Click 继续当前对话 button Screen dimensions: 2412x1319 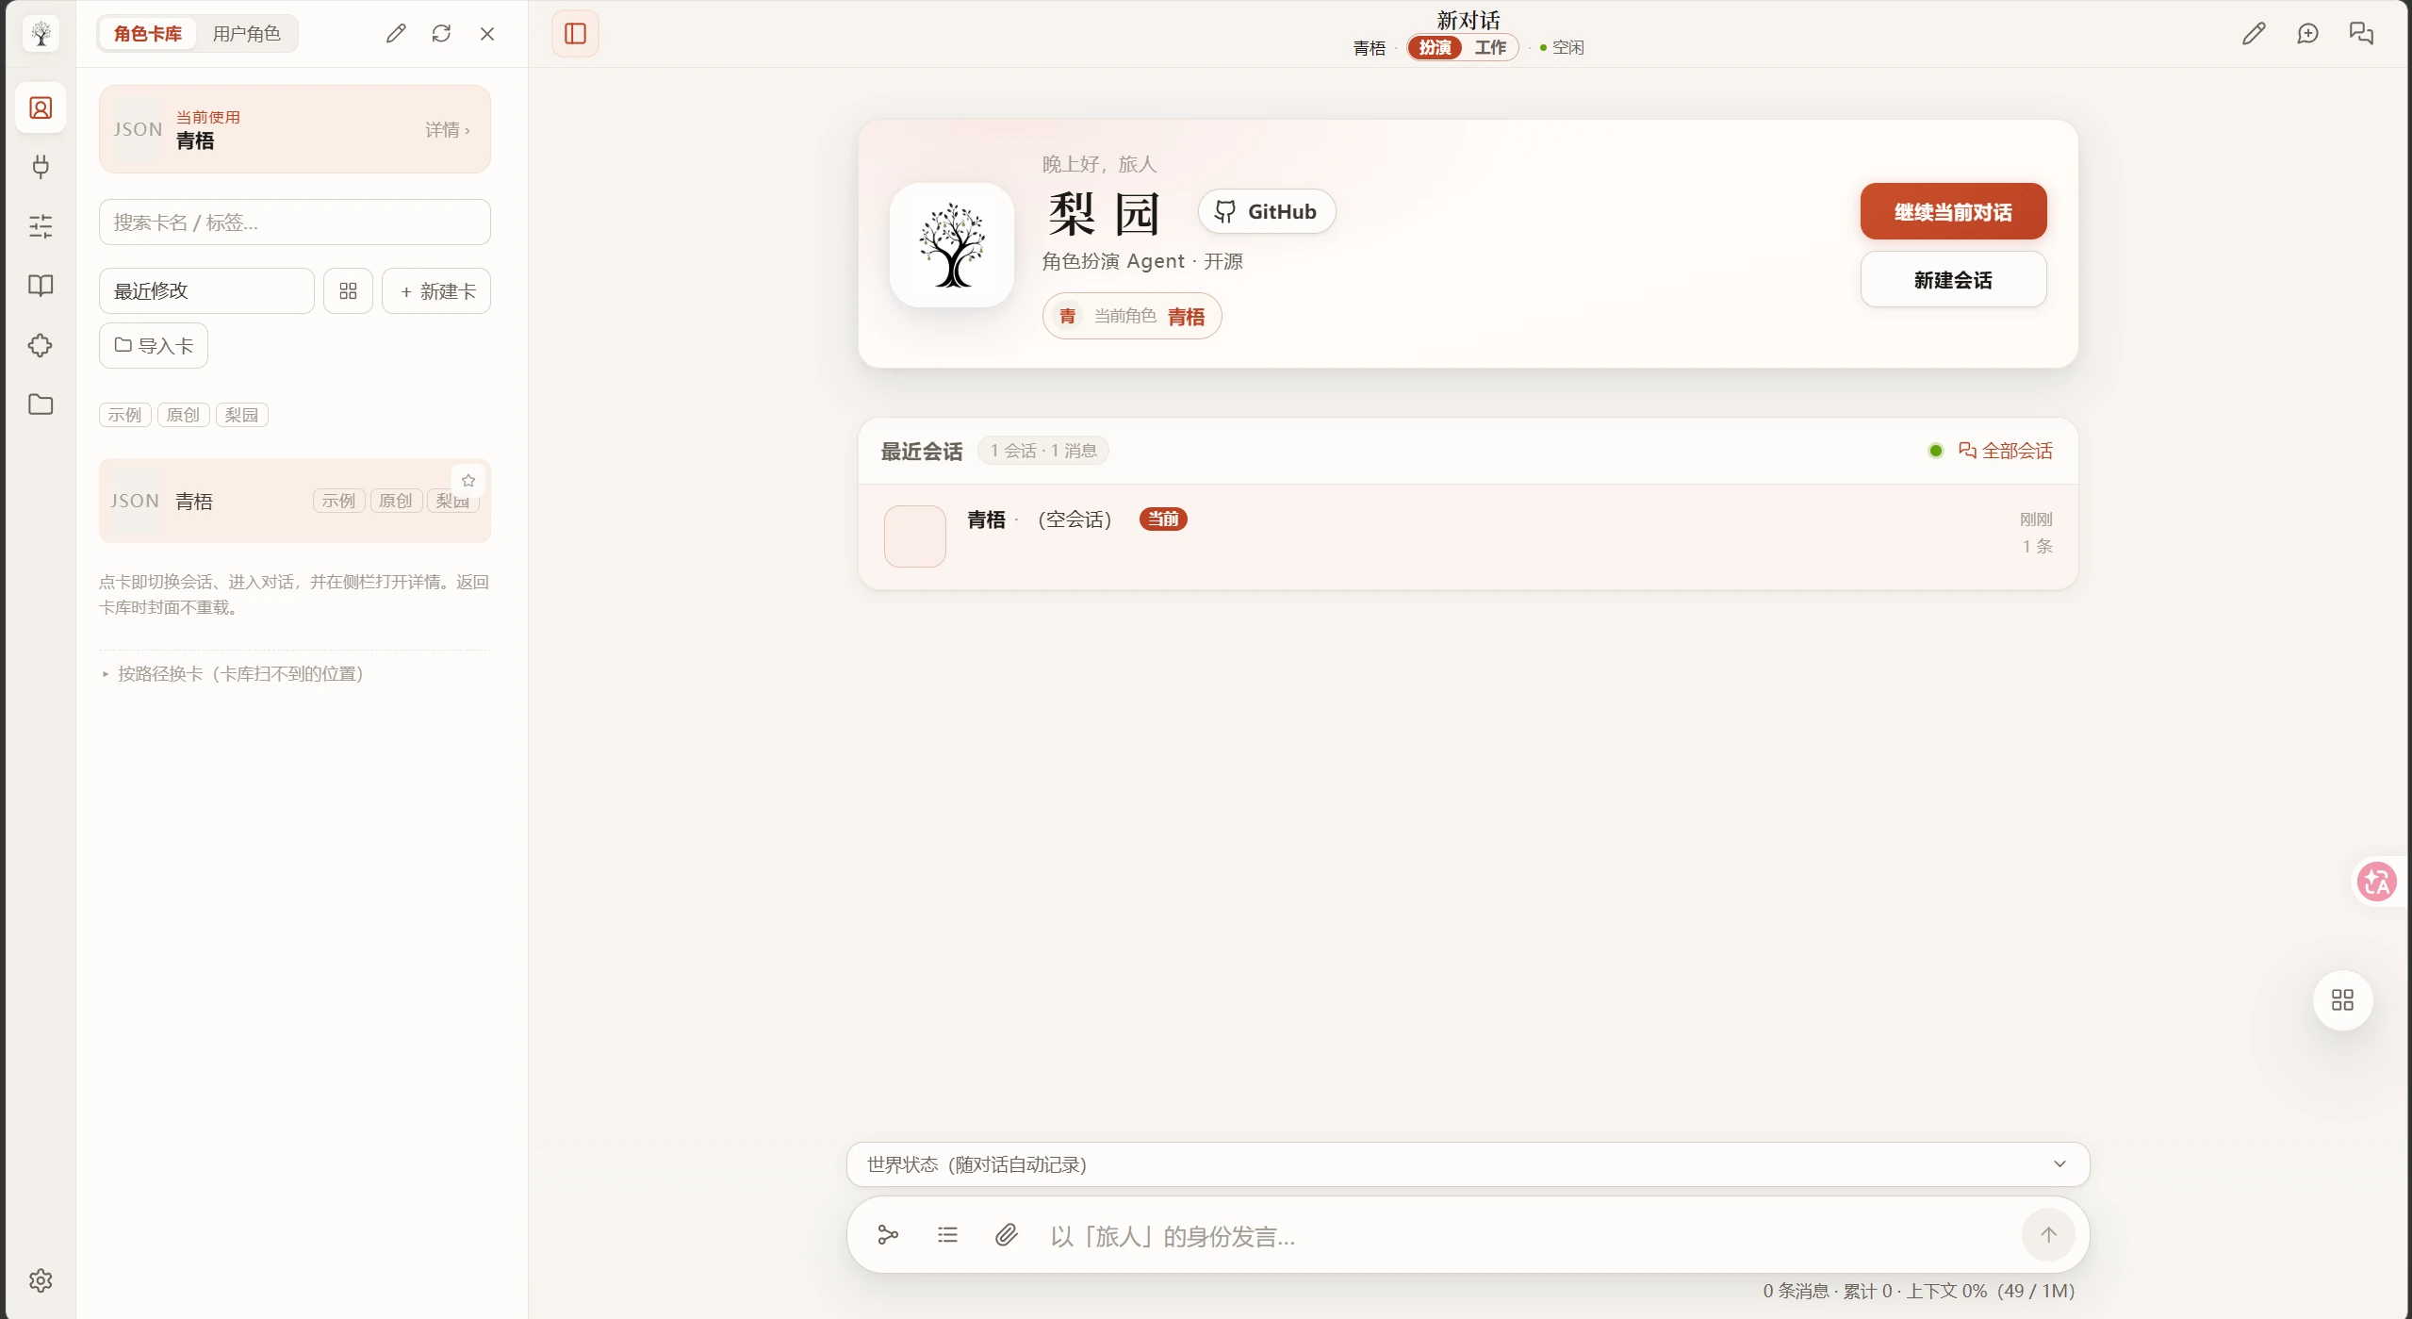click(1953, 211)
